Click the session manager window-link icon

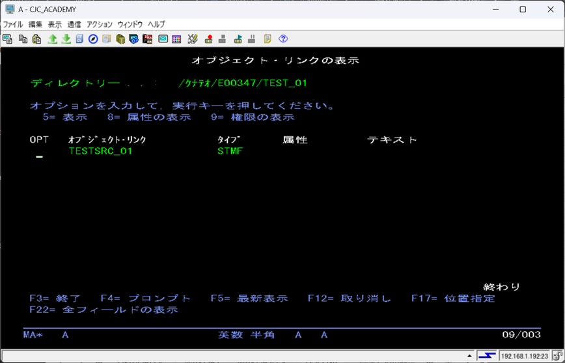(x=133, y=39)
